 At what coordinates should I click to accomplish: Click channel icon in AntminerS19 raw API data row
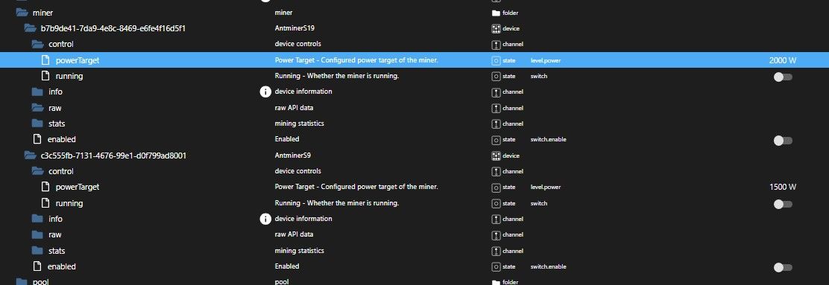point(496,108)
